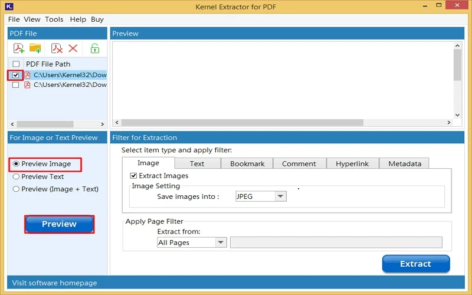This screenshot has height=295, width=472.
Task: Click the PDF icon of the first file row
Action: pyautogui.click(x=27, y=75)
